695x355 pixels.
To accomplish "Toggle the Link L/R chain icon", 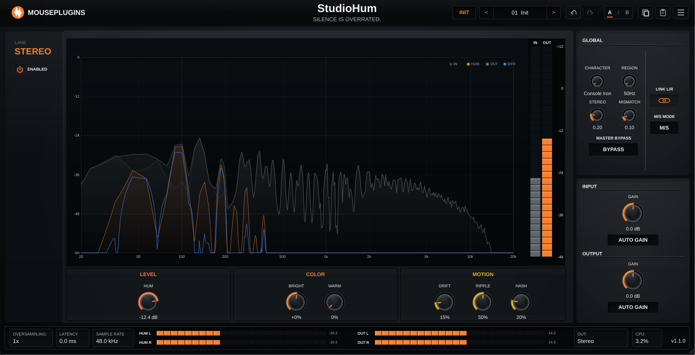I will [664, 100].
